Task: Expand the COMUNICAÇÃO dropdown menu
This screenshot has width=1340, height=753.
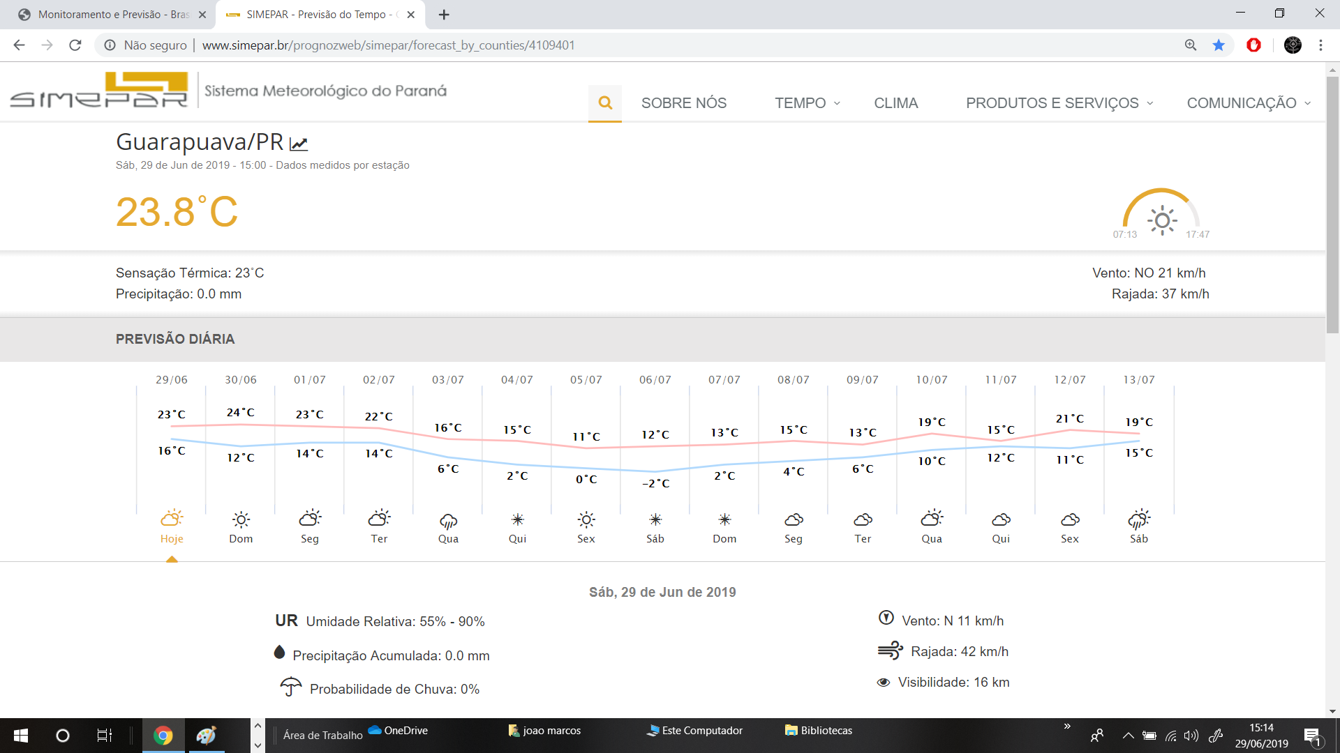Action: click(1249, 103)
